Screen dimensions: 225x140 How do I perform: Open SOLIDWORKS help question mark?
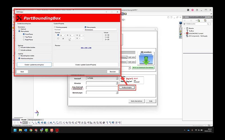pyautogui.click(x=197, y=10)
